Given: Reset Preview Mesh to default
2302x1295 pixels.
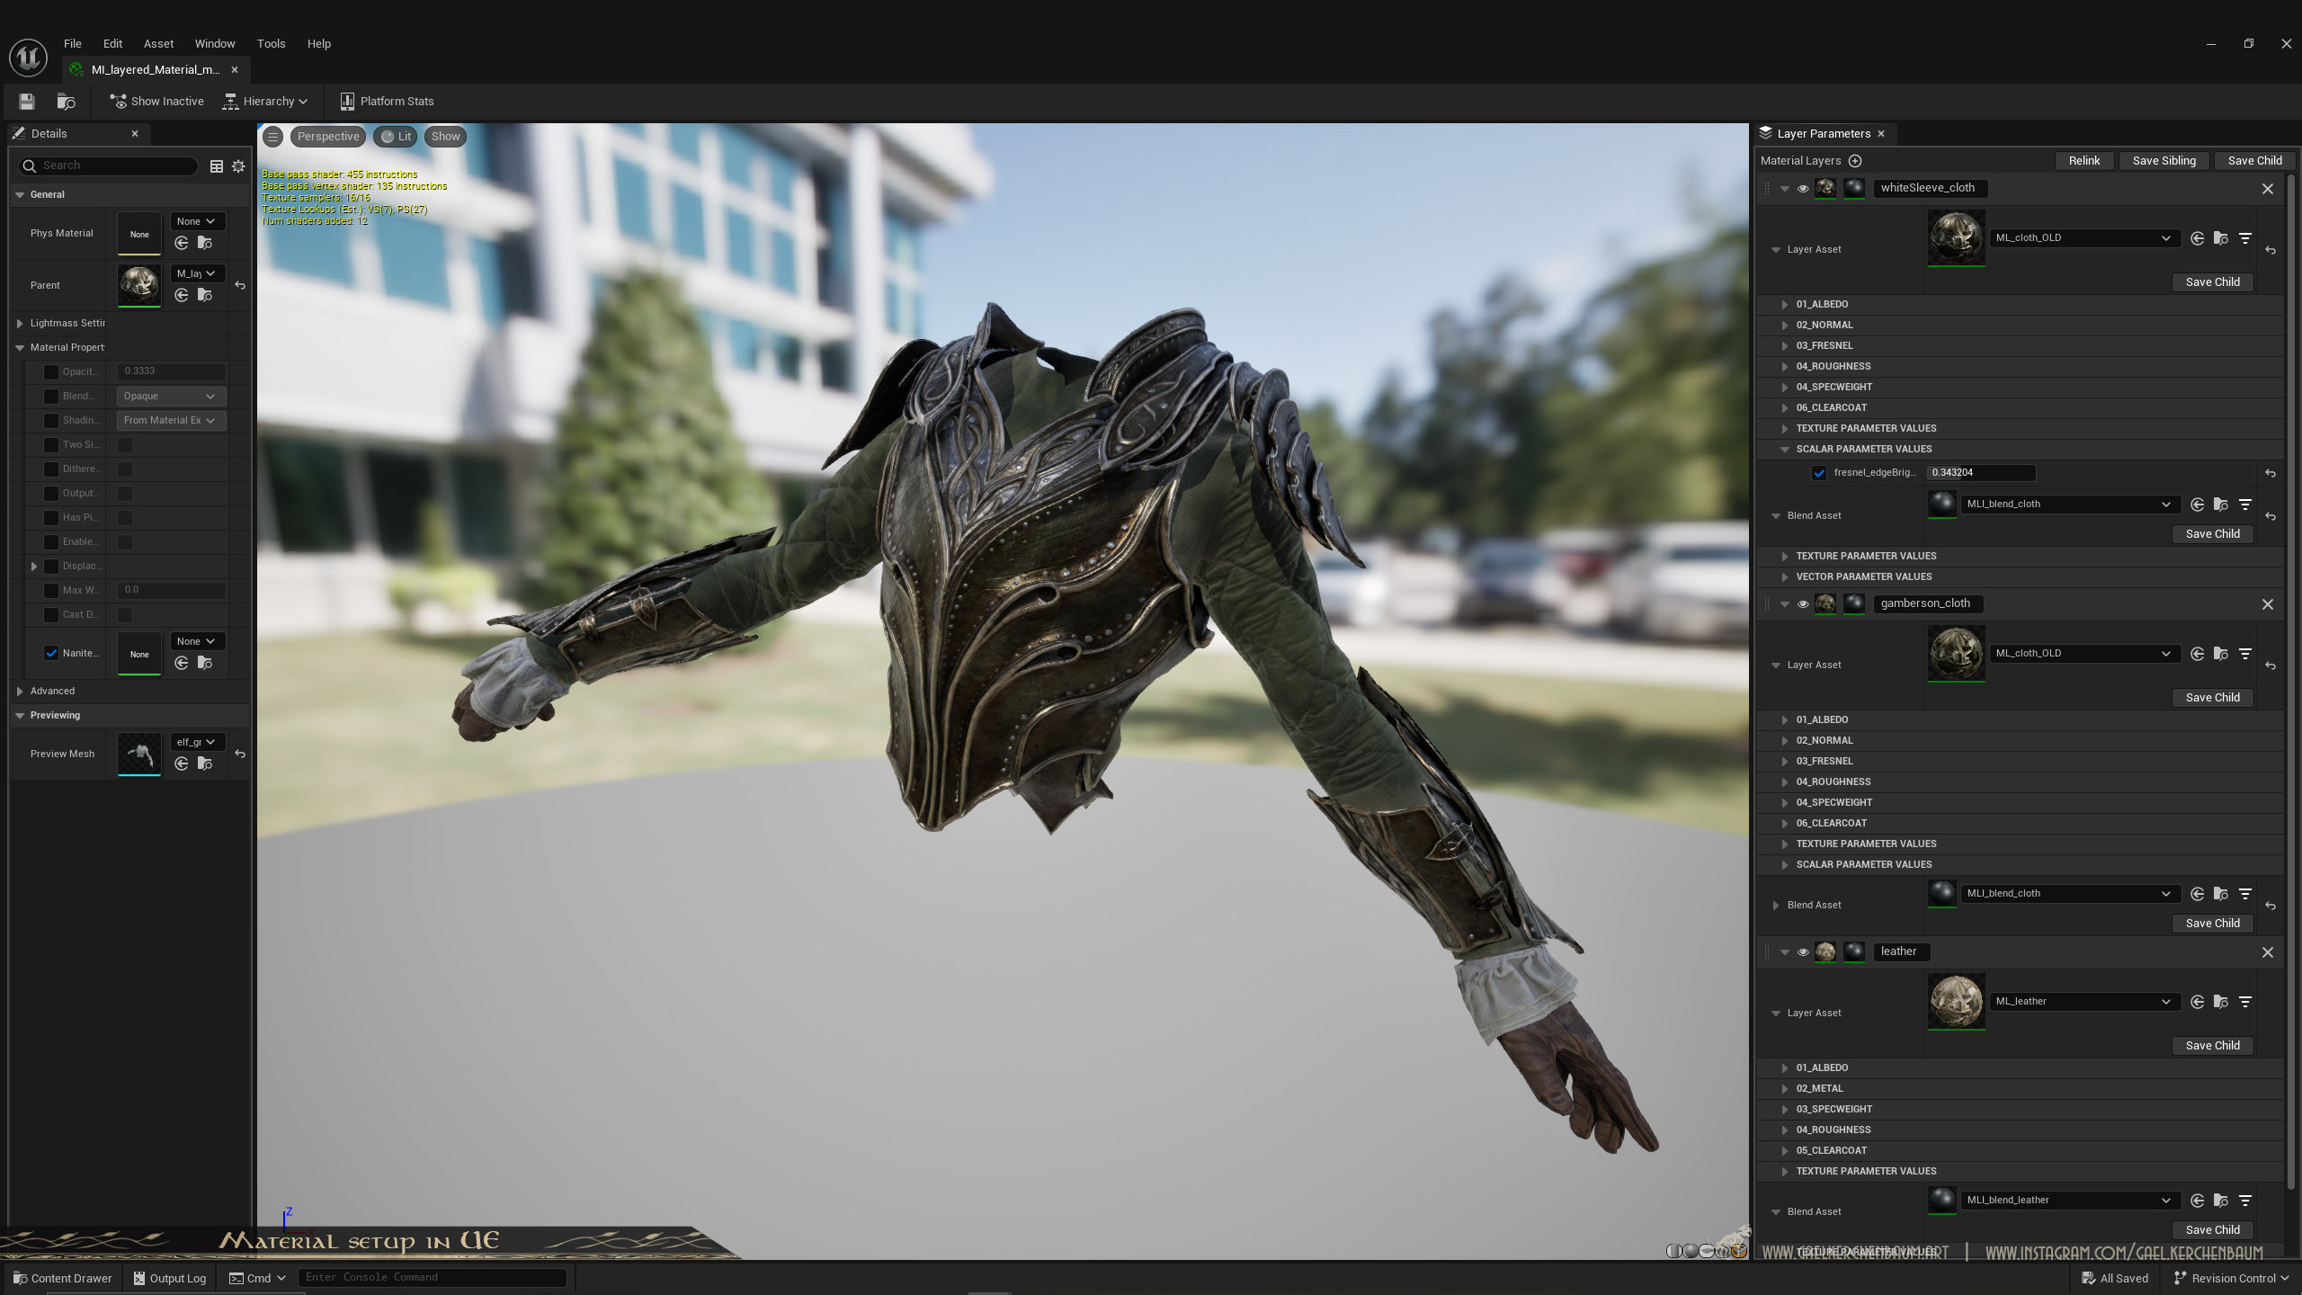Looking at the screenshot, I should coord(240,755).
